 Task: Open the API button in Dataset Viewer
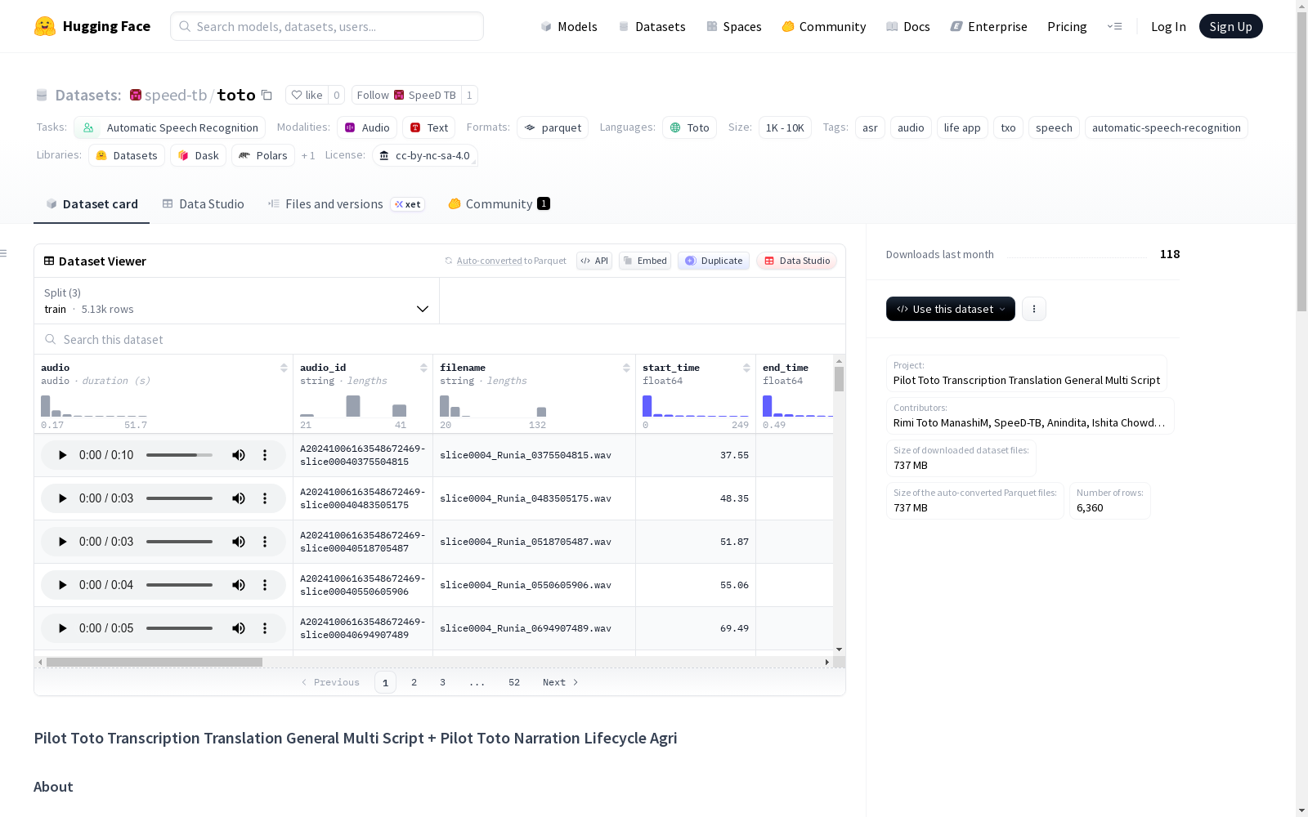point(594,261)
